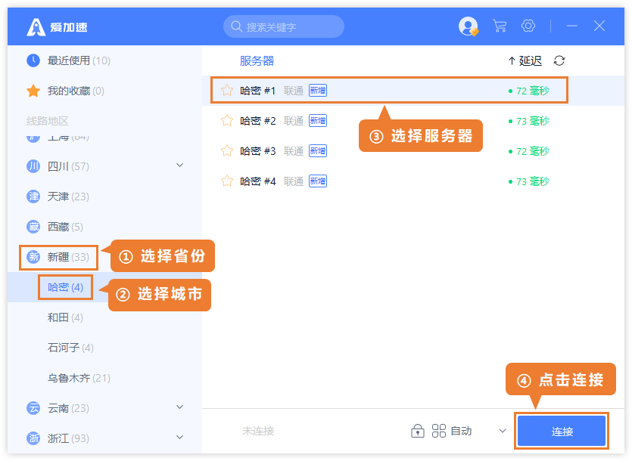Click the 藏 region badge icon
Viewport: 632px width, 461px height.
[33, 227]
